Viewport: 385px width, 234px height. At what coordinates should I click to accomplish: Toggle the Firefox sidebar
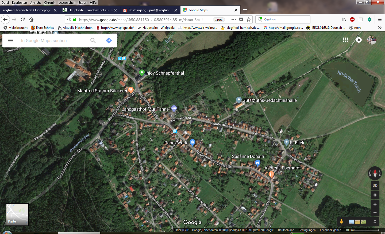[361, 19]
